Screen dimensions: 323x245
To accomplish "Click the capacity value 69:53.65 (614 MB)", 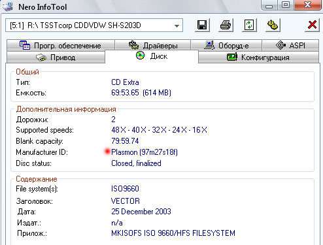I will (x=141, y=93).
